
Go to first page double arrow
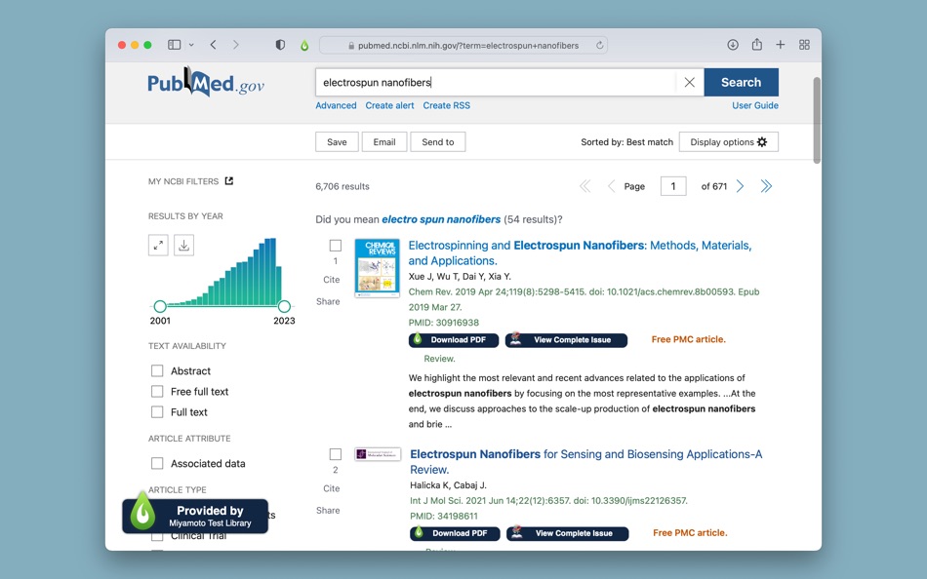point(585,187)
